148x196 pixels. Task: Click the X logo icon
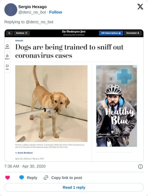point(140,7)
